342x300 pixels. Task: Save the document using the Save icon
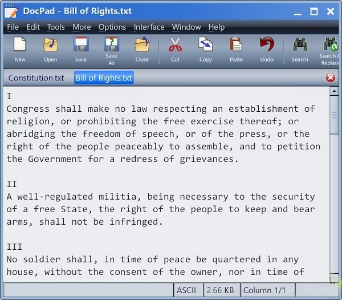click(x=81, y=48)
